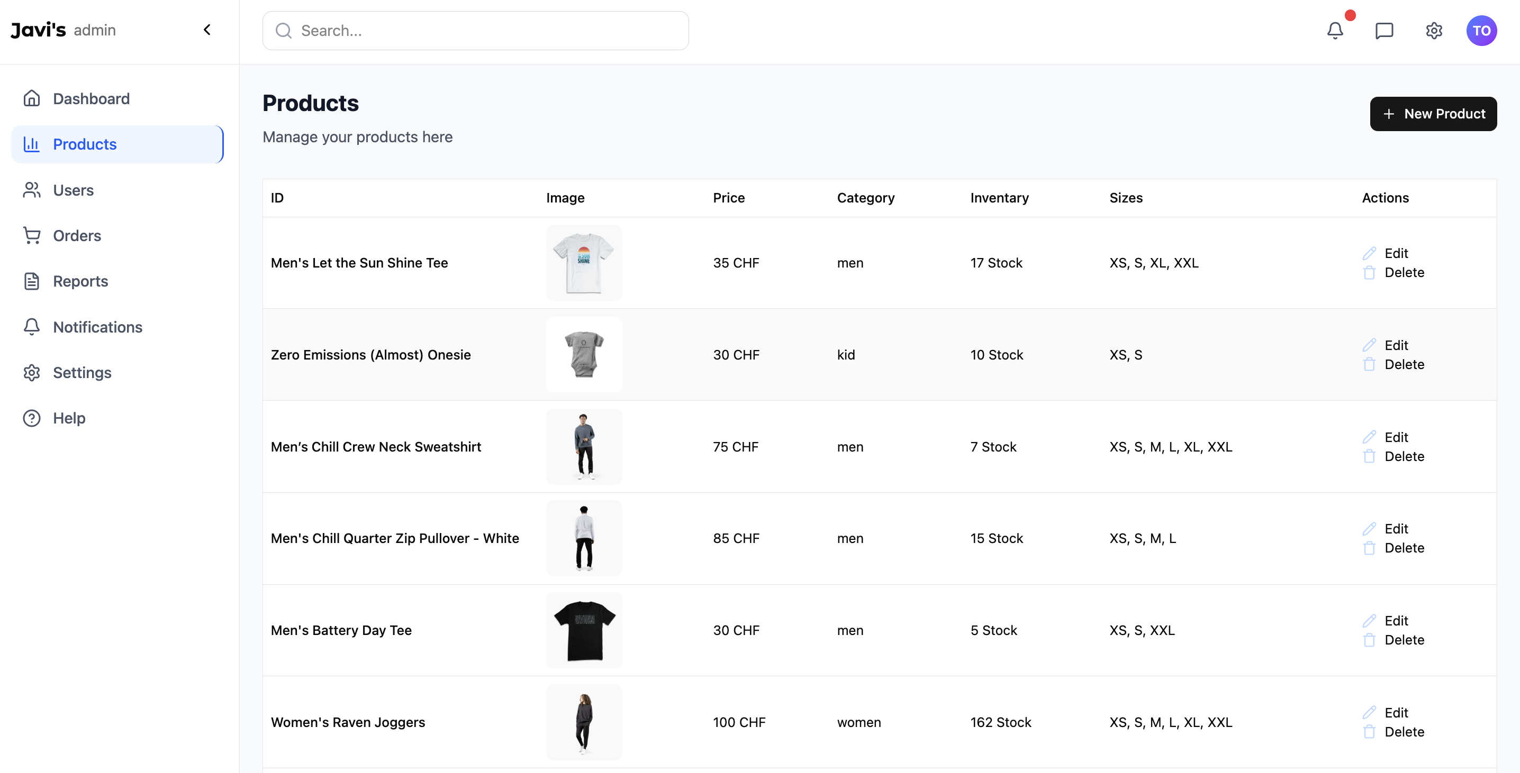Open the chat messages icon
The width and height of the screenshot is (1520, 773).
(1383, 31)
